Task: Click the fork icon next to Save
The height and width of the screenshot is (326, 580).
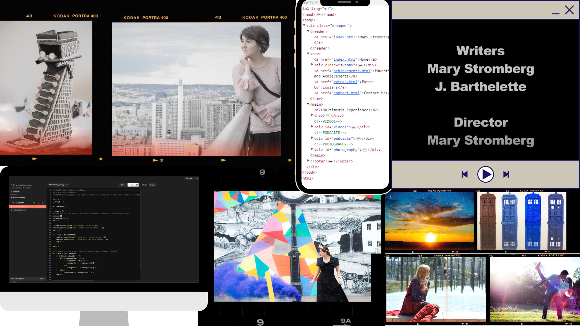Action: (x=197, y=178)
